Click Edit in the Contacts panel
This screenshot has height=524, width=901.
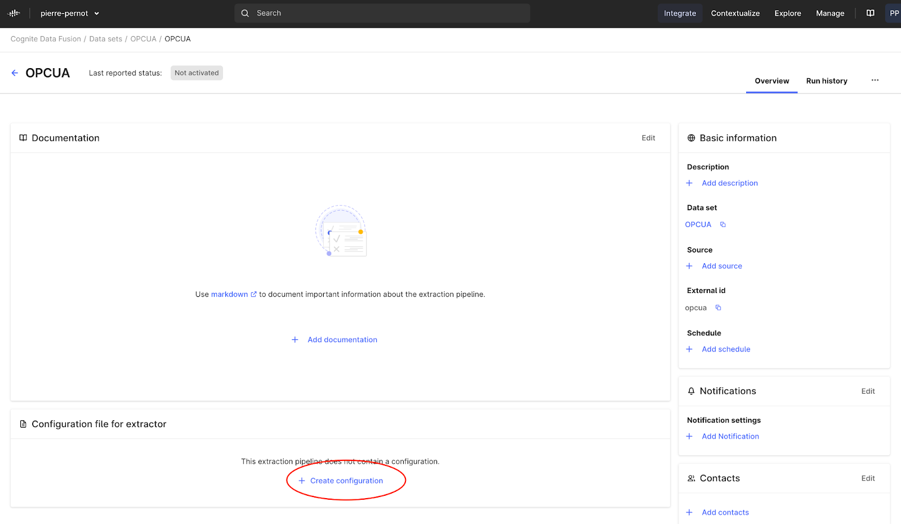coord(868,478)
